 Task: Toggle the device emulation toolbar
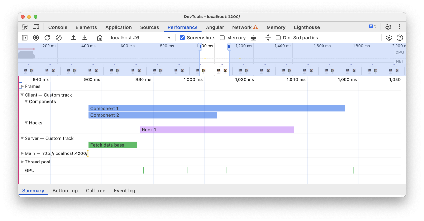click(36, 27)
